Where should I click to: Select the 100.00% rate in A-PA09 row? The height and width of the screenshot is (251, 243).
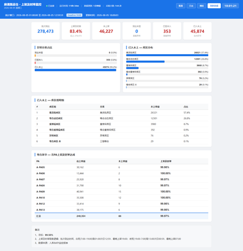click(x=166, y=192)
